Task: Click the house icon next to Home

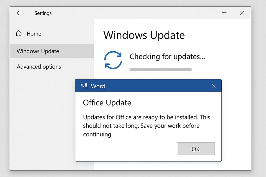Action: 18,33
